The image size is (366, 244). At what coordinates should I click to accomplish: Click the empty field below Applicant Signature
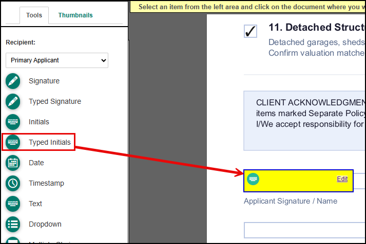click(x=304, y=230)
